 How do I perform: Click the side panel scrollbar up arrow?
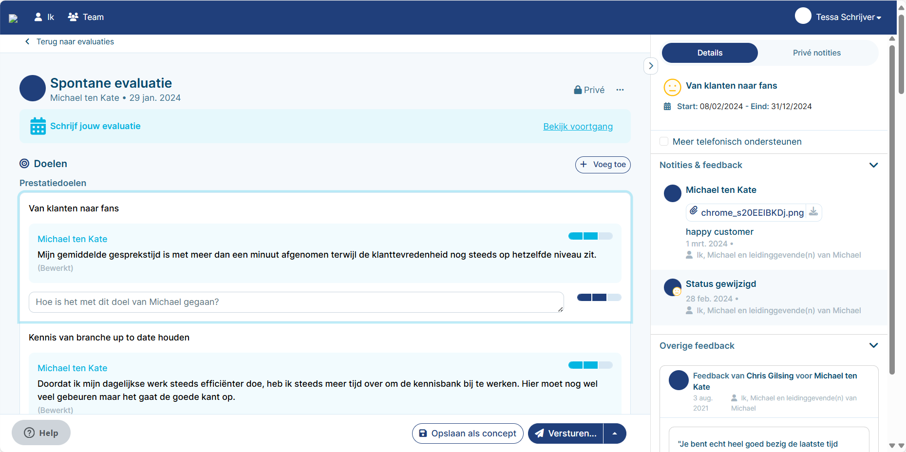pyautogui.click(x=892, y=38)
